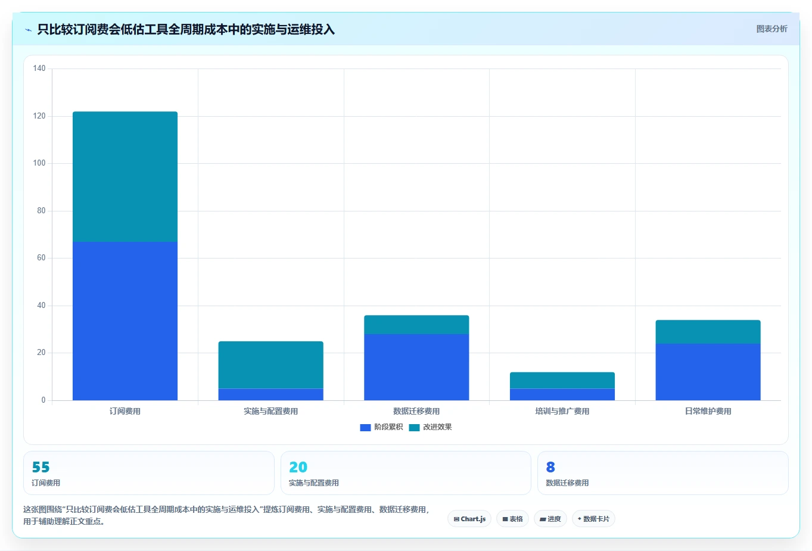Viewport: 812px width, 551px height.
Task: Select the 数据卡片 tag chip
Action: pyautogui.click(x=593, y=519)
